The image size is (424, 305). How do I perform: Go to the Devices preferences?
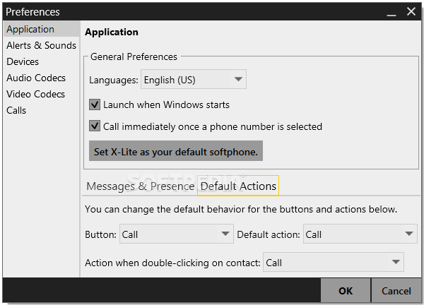pyautogui.click(x=42, y=61)
